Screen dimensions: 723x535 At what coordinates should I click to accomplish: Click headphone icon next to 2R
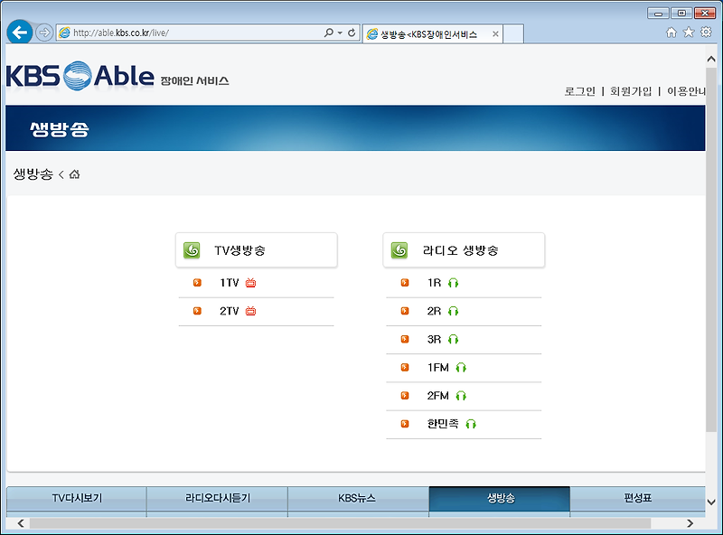(x=454, y=311)
